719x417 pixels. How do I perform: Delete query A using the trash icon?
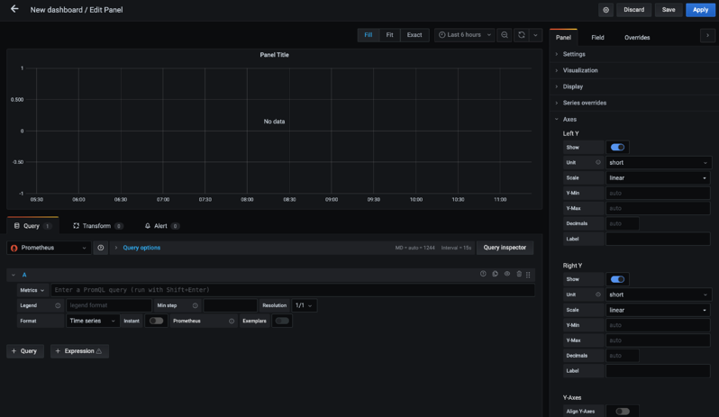[x=519, y=274]
